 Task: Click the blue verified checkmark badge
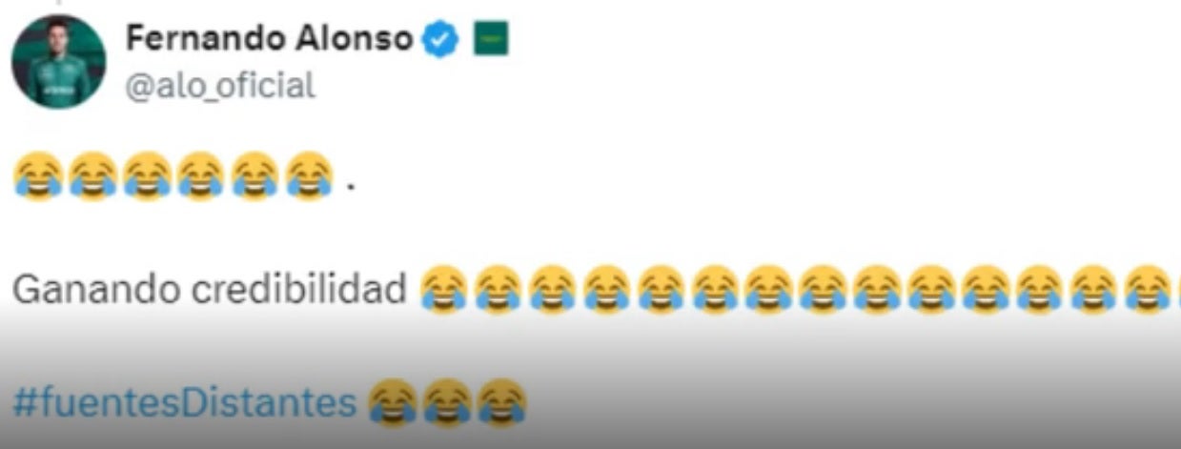click(441, 39)
